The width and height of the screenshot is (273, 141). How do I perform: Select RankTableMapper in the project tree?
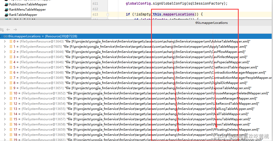point(23,15)
